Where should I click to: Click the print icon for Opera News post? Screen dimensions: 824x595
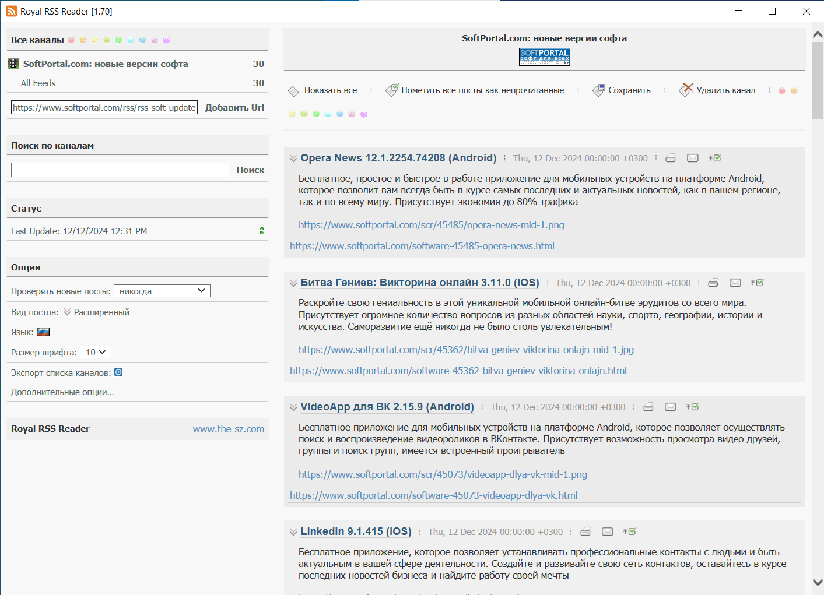coord(671,158)
